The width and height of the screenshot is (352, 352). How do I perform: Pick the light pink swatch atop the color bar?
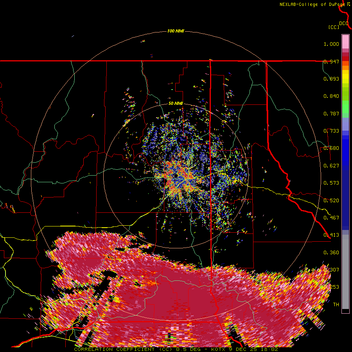(345, 41)
